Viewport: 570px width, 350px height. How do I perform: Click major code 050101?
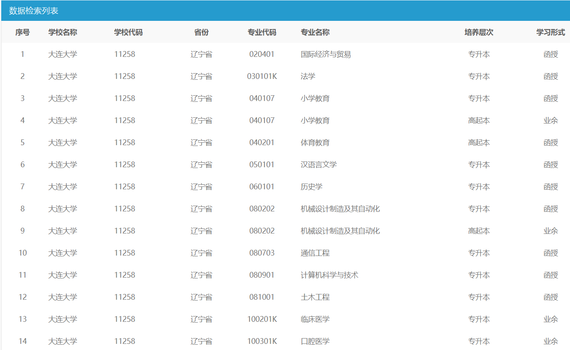click(262, 165)
